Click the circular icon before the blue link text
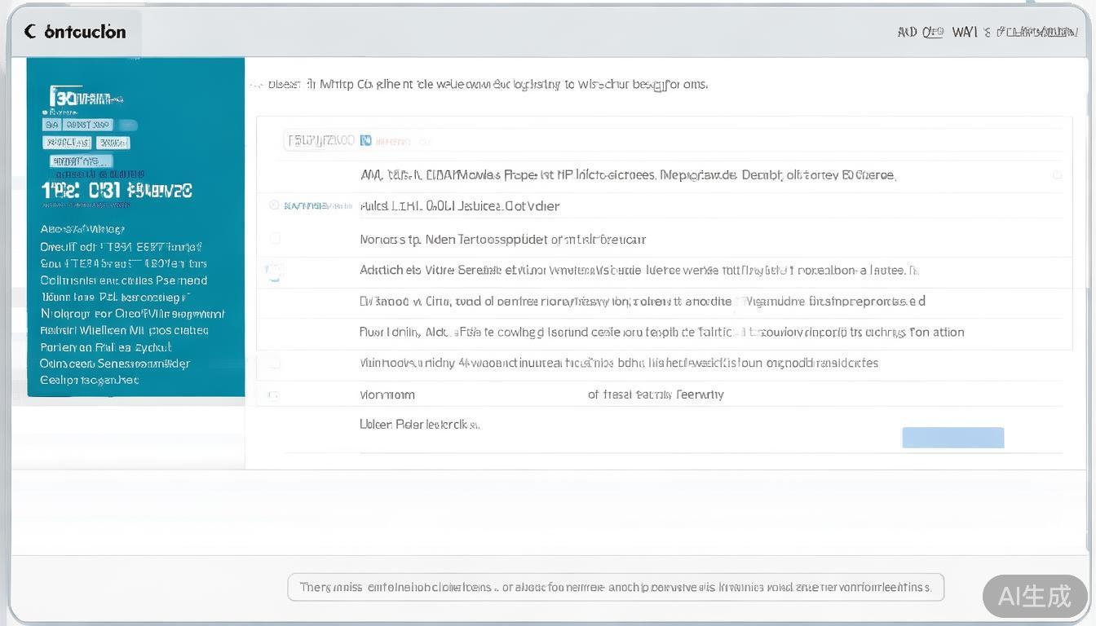Screen dimensions: 1096x626 pos(274,205)
